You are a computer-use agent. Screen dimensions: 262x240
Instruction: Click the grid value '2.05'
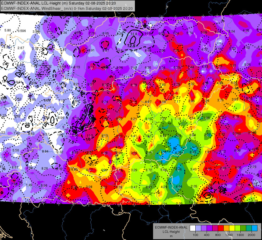194,186
